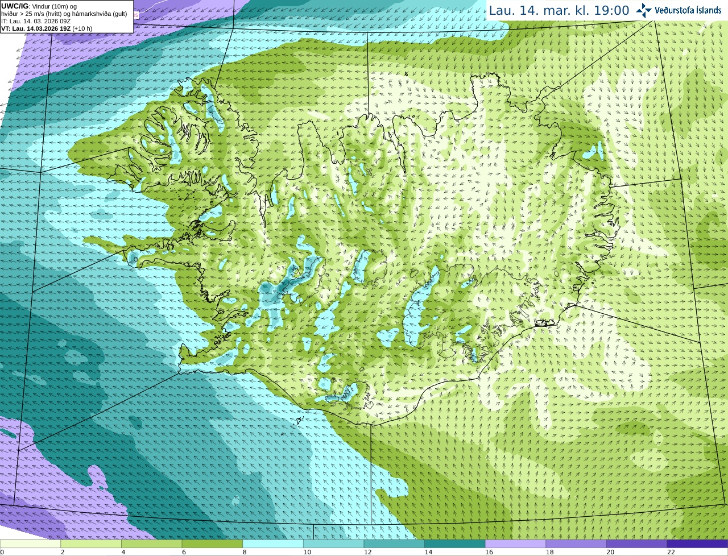Select the "UWC/IG: Vindur (10m) og" legend line
This screenshot has height=556, width=728.
coord(39,6)
